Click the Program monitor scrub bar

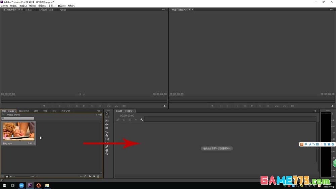coord(252,99)
